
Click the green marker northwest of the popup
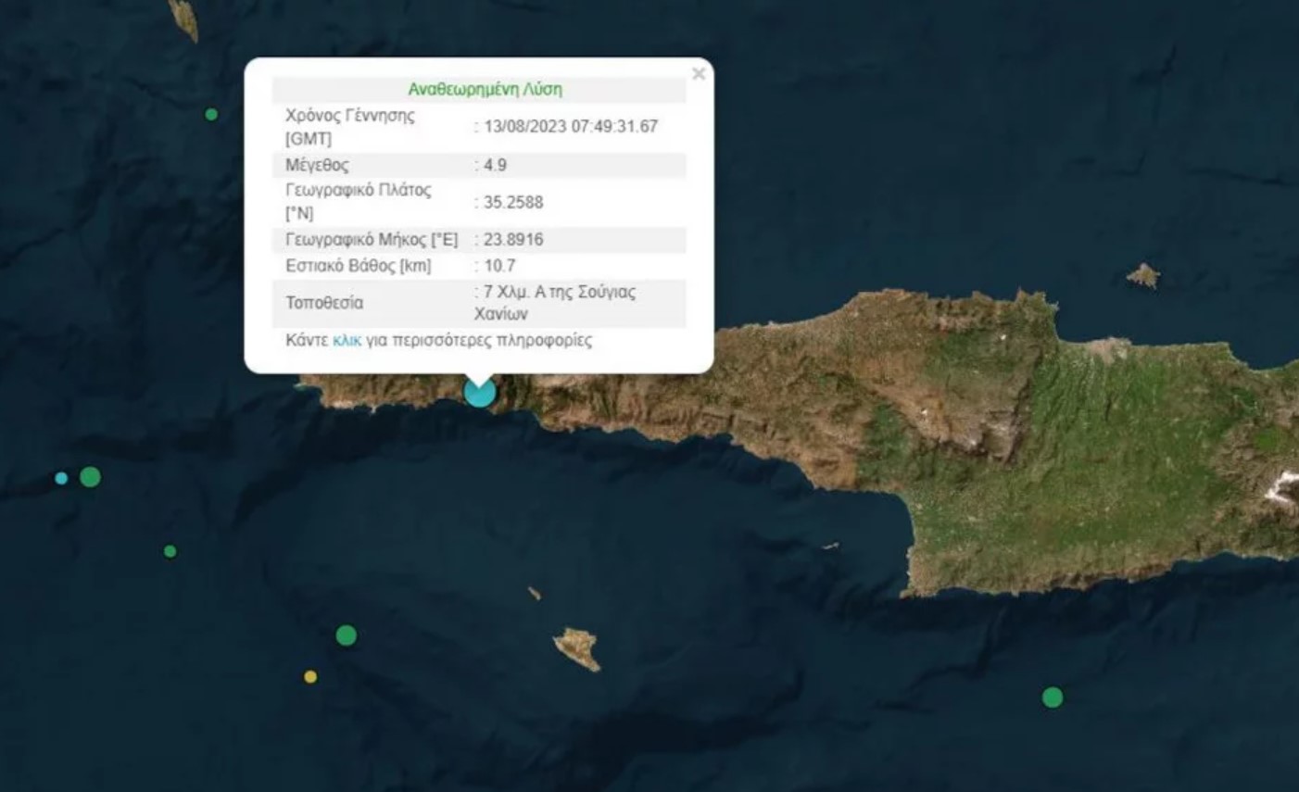(x=211, y=115)
